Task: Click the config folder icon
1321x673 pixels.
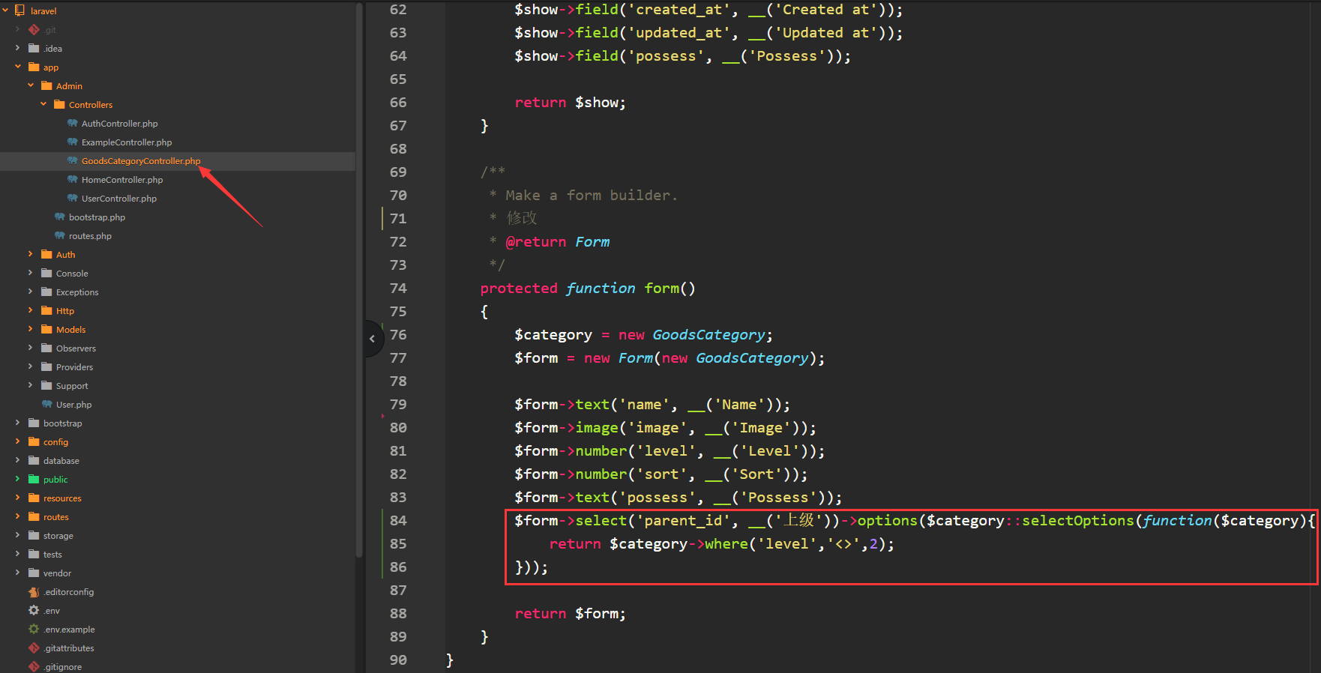Action: (x=34, y=441)
